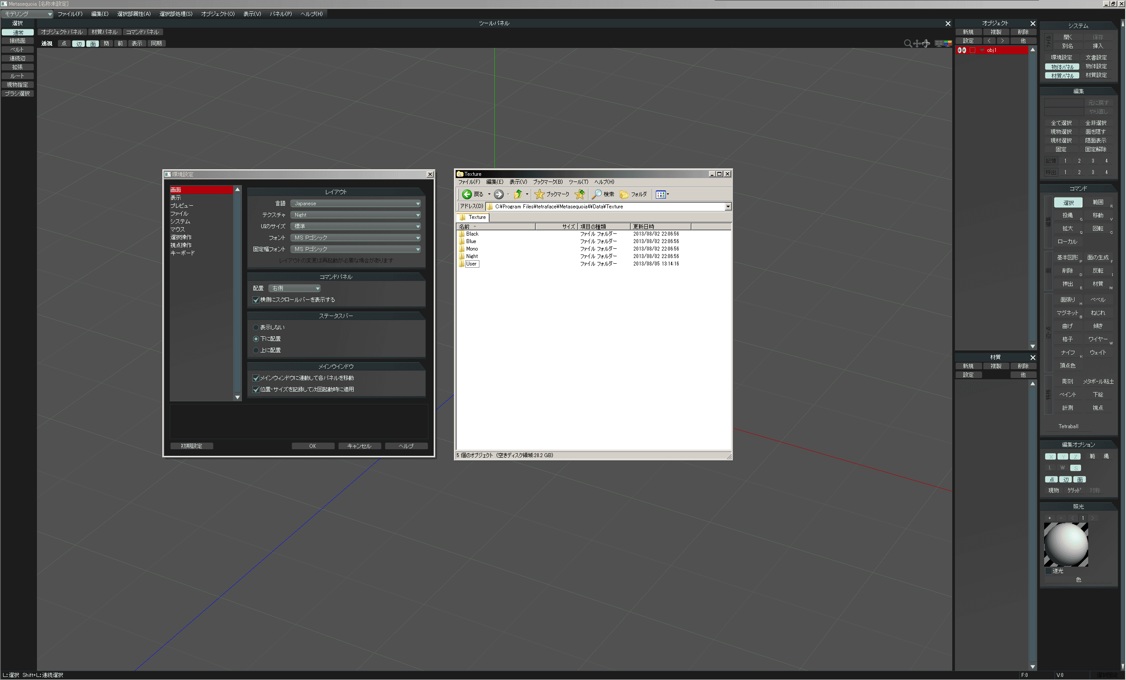Toggle the side scrollbar display checkbox
This screenshot has width=1126, height=680.
(256, 300)
